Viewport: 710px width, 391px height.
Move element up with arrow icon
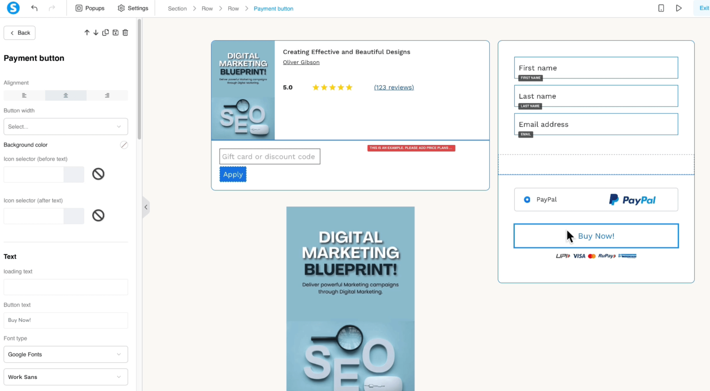(x=87, y=33)
